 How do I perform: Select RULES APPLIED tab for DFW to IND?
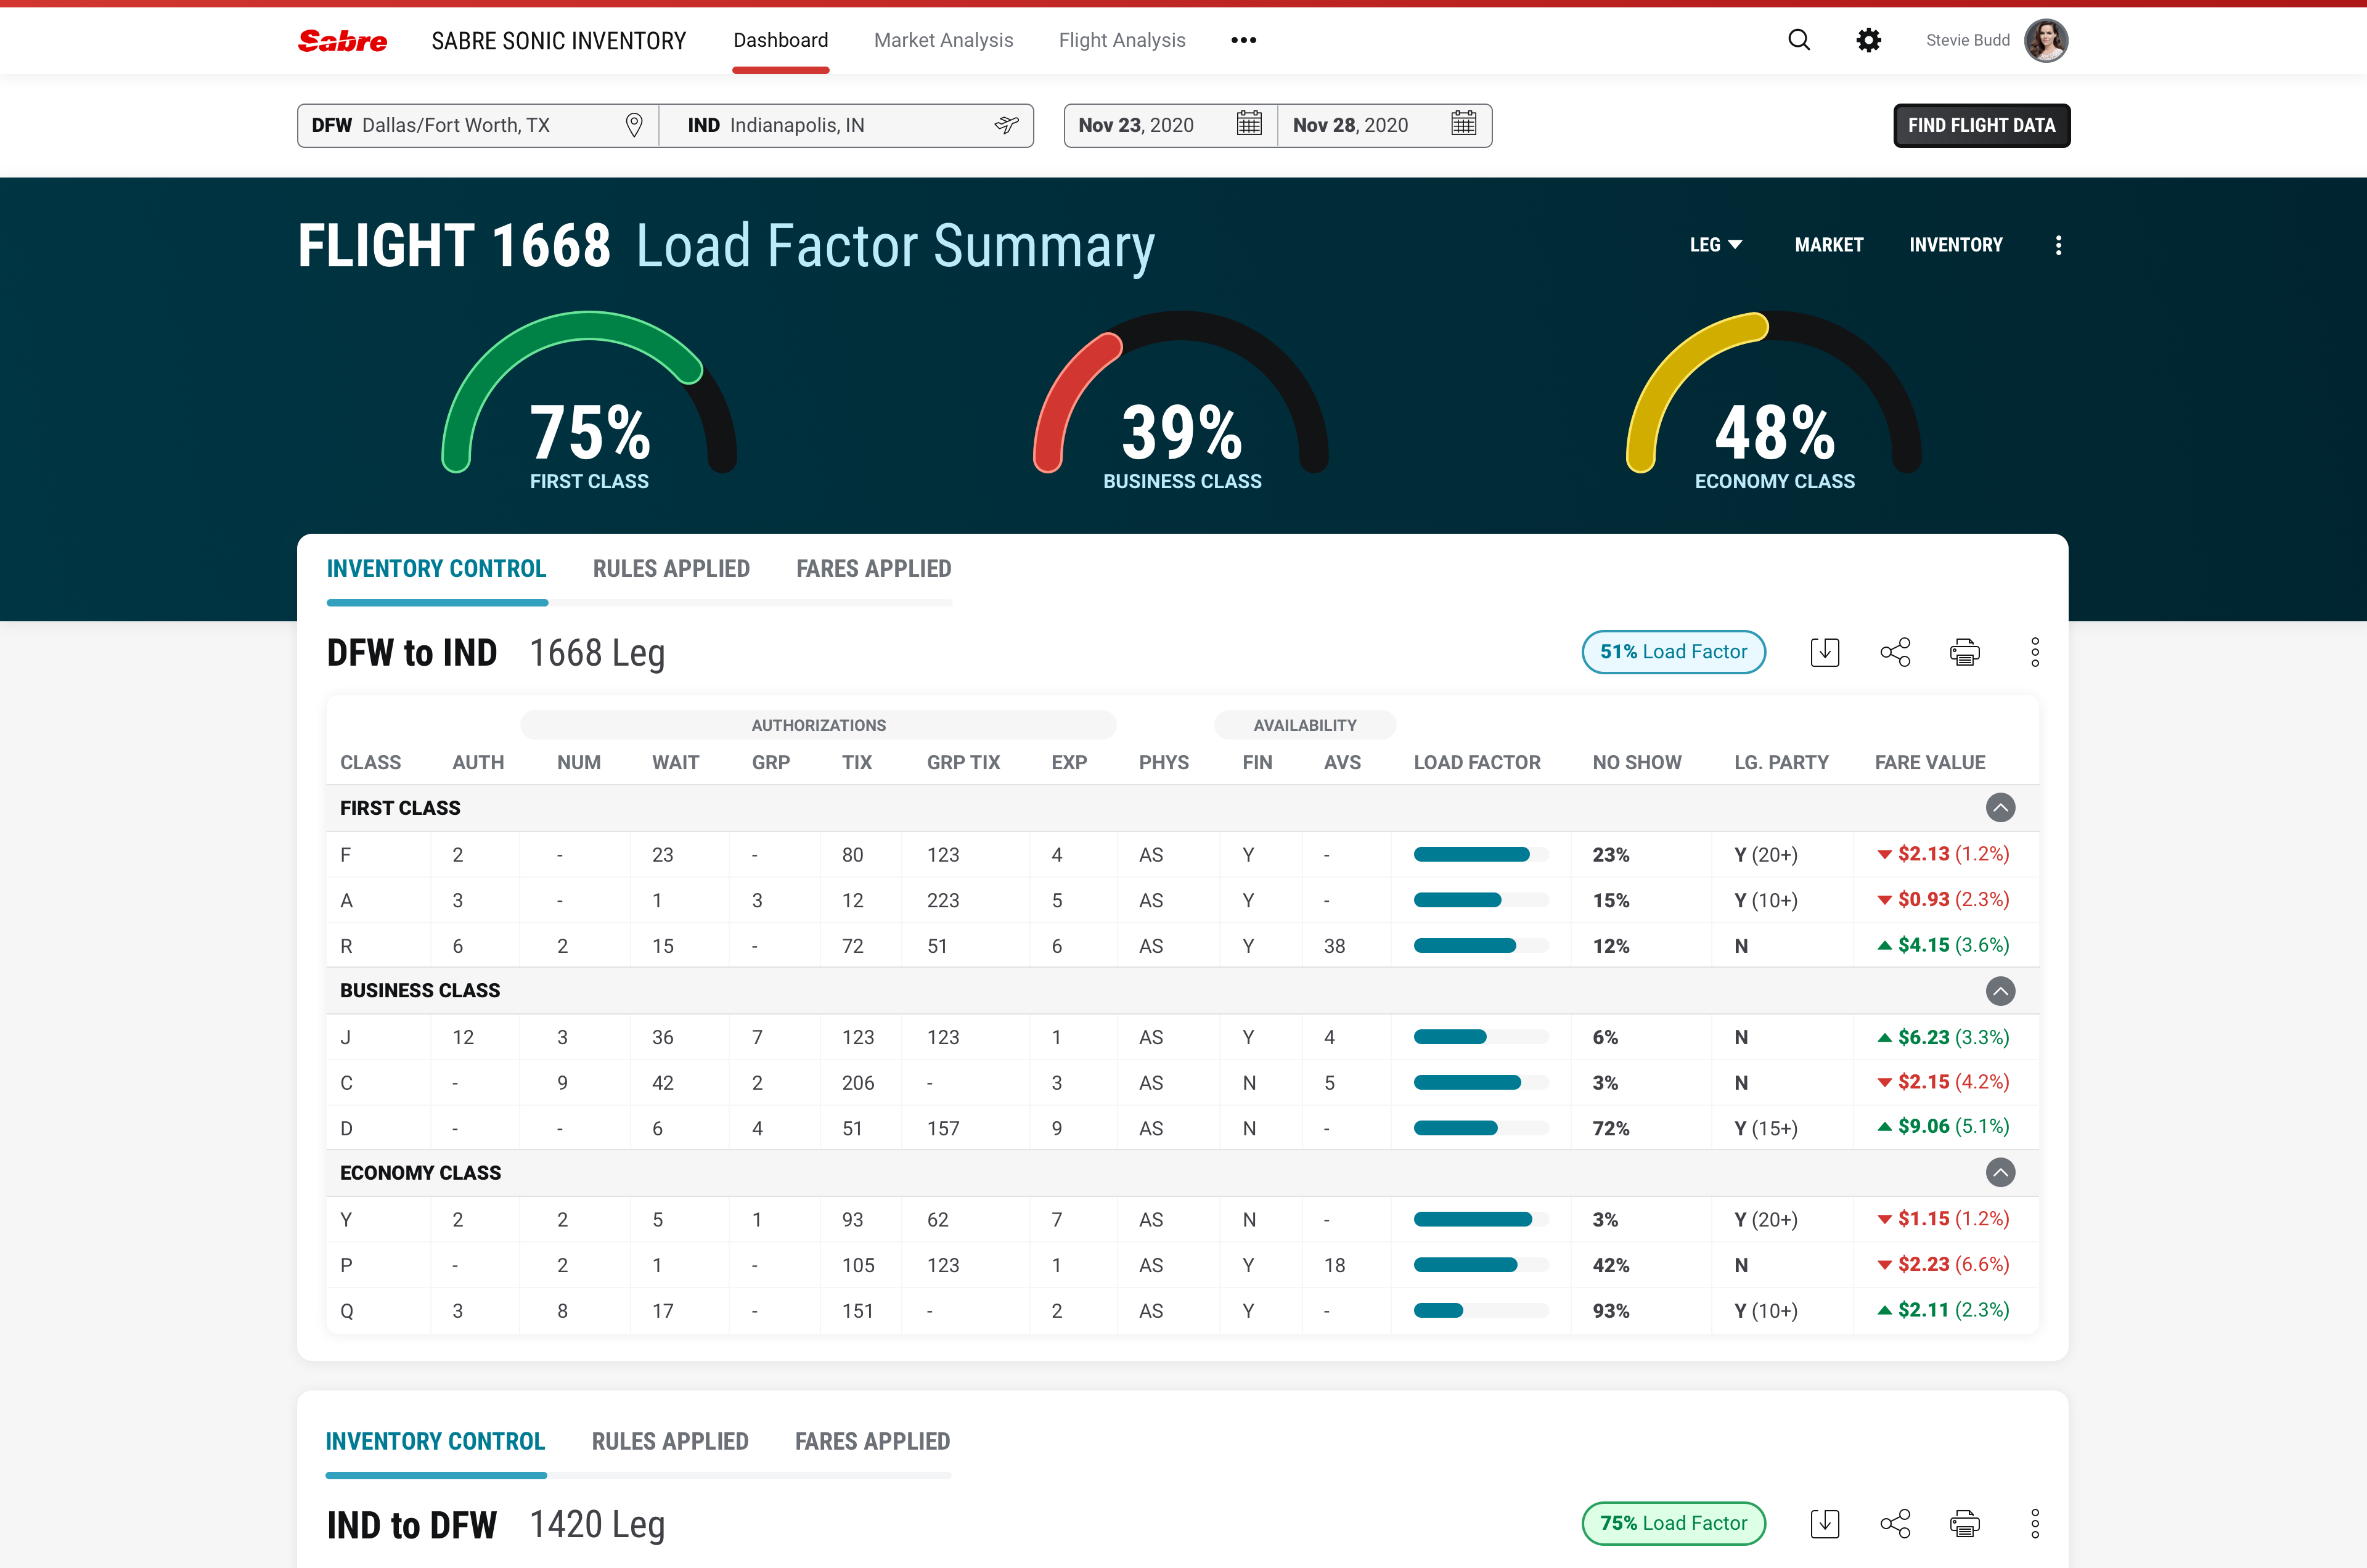671,568
